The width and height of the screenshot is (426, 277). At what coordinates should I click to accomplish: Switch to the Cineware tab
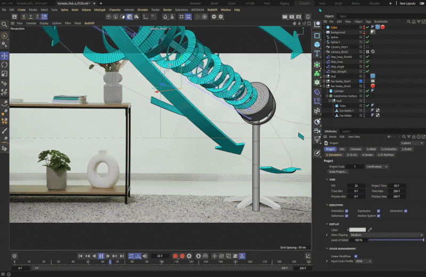point(356,149)
